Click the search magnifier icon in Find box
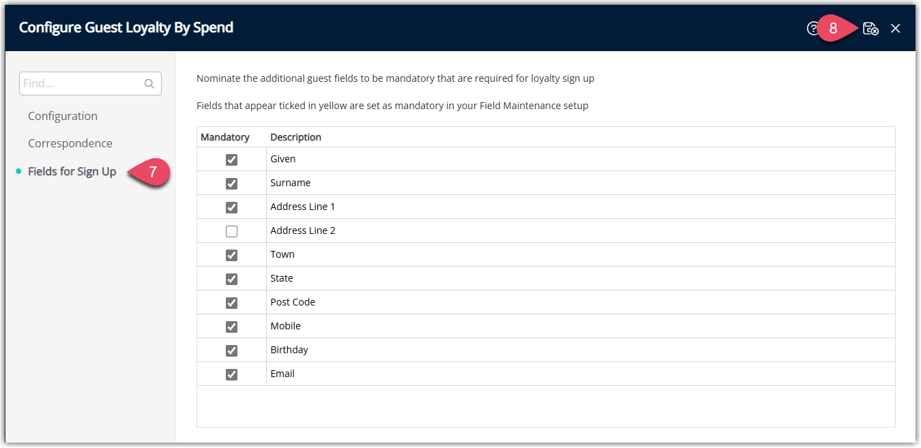 (149, 84)
